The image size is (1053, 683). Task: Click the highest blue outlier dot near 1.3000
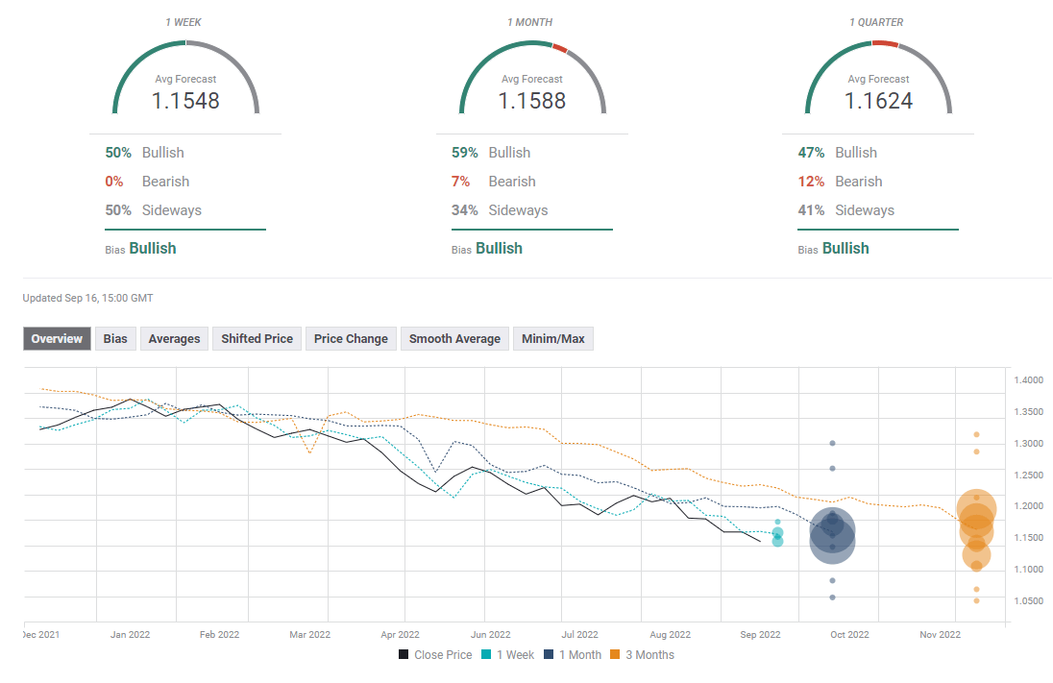click(x=832, y=443)
